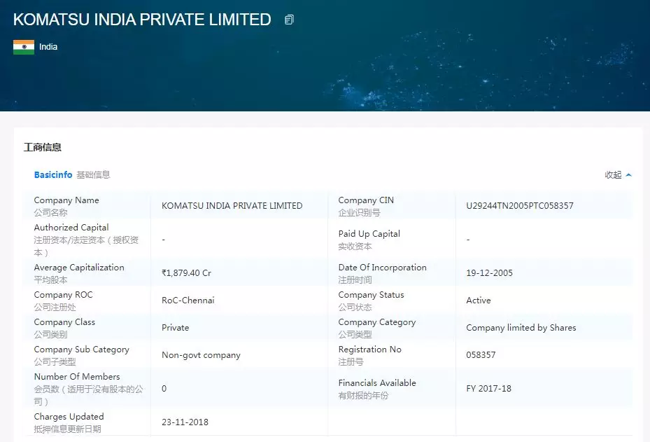Select the Active company status value
650x442 pixels.
[479, 301]
